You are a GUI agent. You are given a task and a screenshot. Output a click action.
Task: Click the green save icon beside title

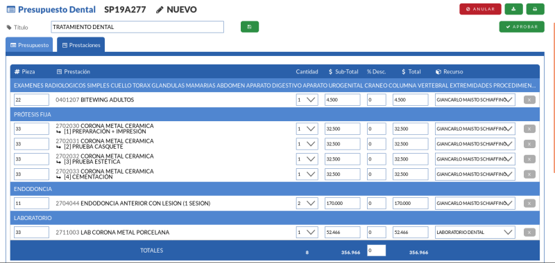tap(250, 27)
